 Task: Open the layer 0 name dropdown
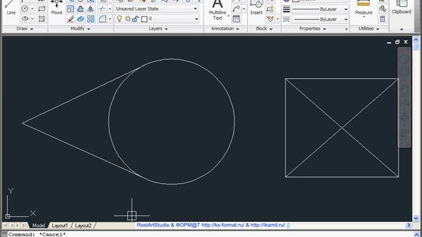pyautogui.click(x=196, y=19)
